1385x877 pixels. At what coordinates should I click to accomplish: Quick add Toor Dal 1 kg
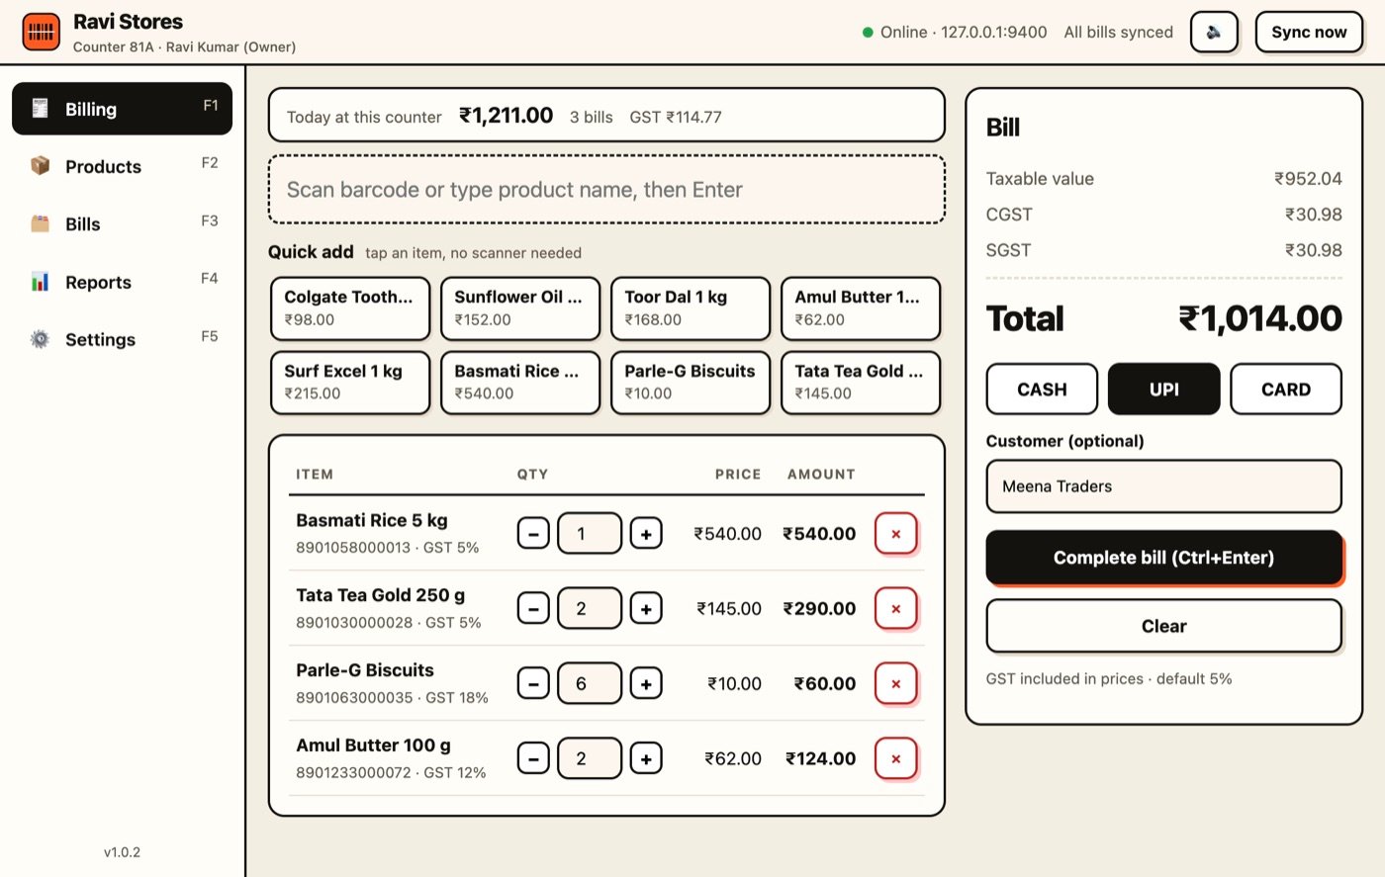pos(691,307)
